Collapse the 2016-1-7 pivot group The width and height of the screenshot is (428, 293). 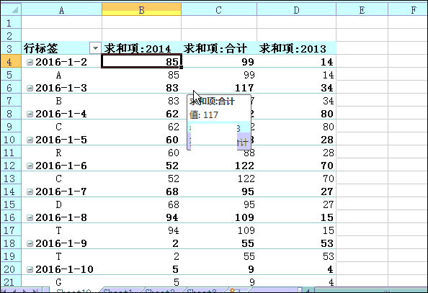pyautogui.click(x=30, y=192)
